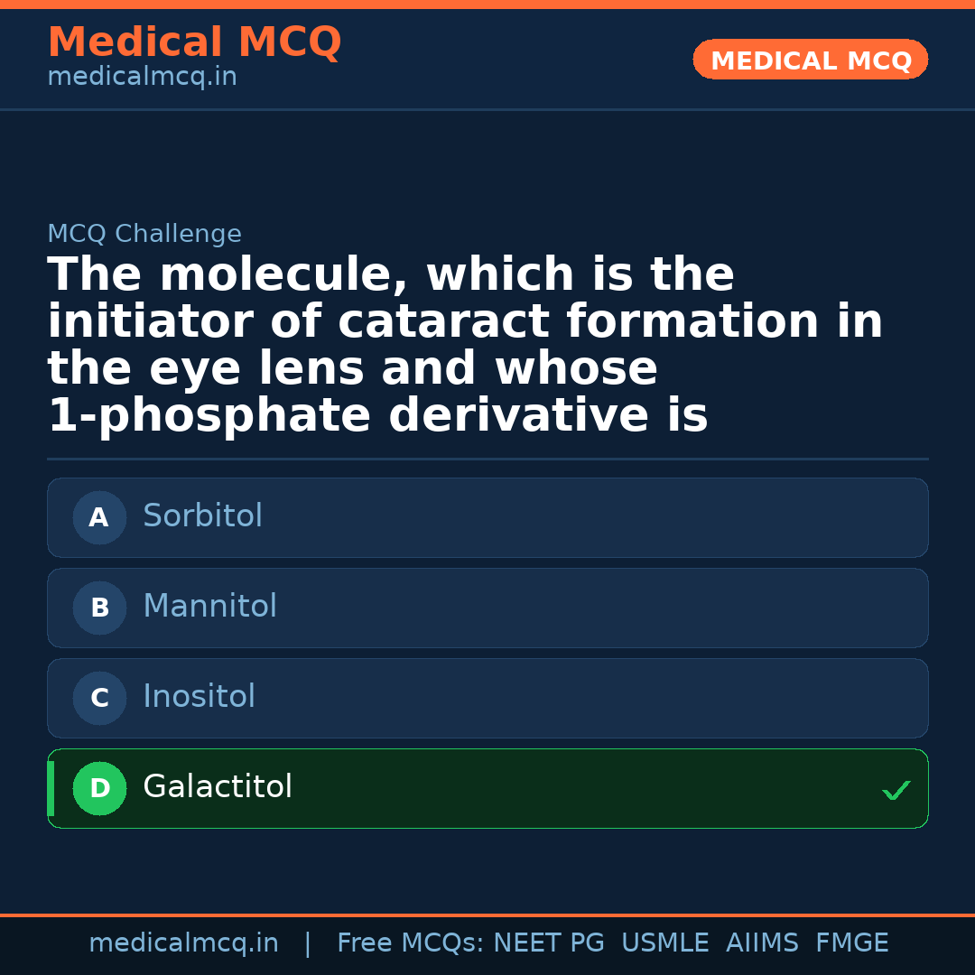The width and height of the screenshot is (975, 975).
Task: Click the green checkmark beside Galactitol
Action: [x=896, y=791]
